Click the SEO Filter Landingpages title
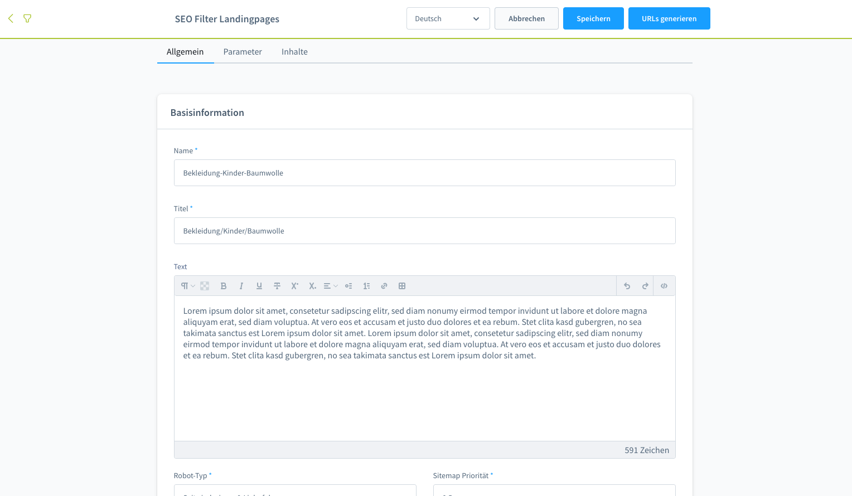 point(227,19)
